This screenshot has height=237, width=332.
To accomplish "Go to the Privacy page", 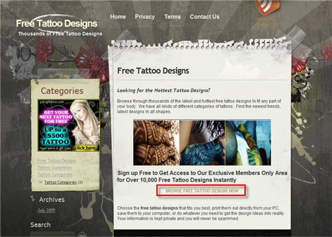I will [145, 17].
